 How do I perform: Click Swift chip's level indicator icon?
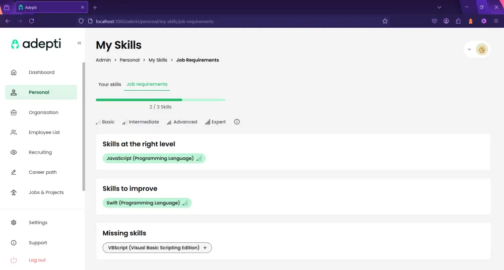point(185,203)
